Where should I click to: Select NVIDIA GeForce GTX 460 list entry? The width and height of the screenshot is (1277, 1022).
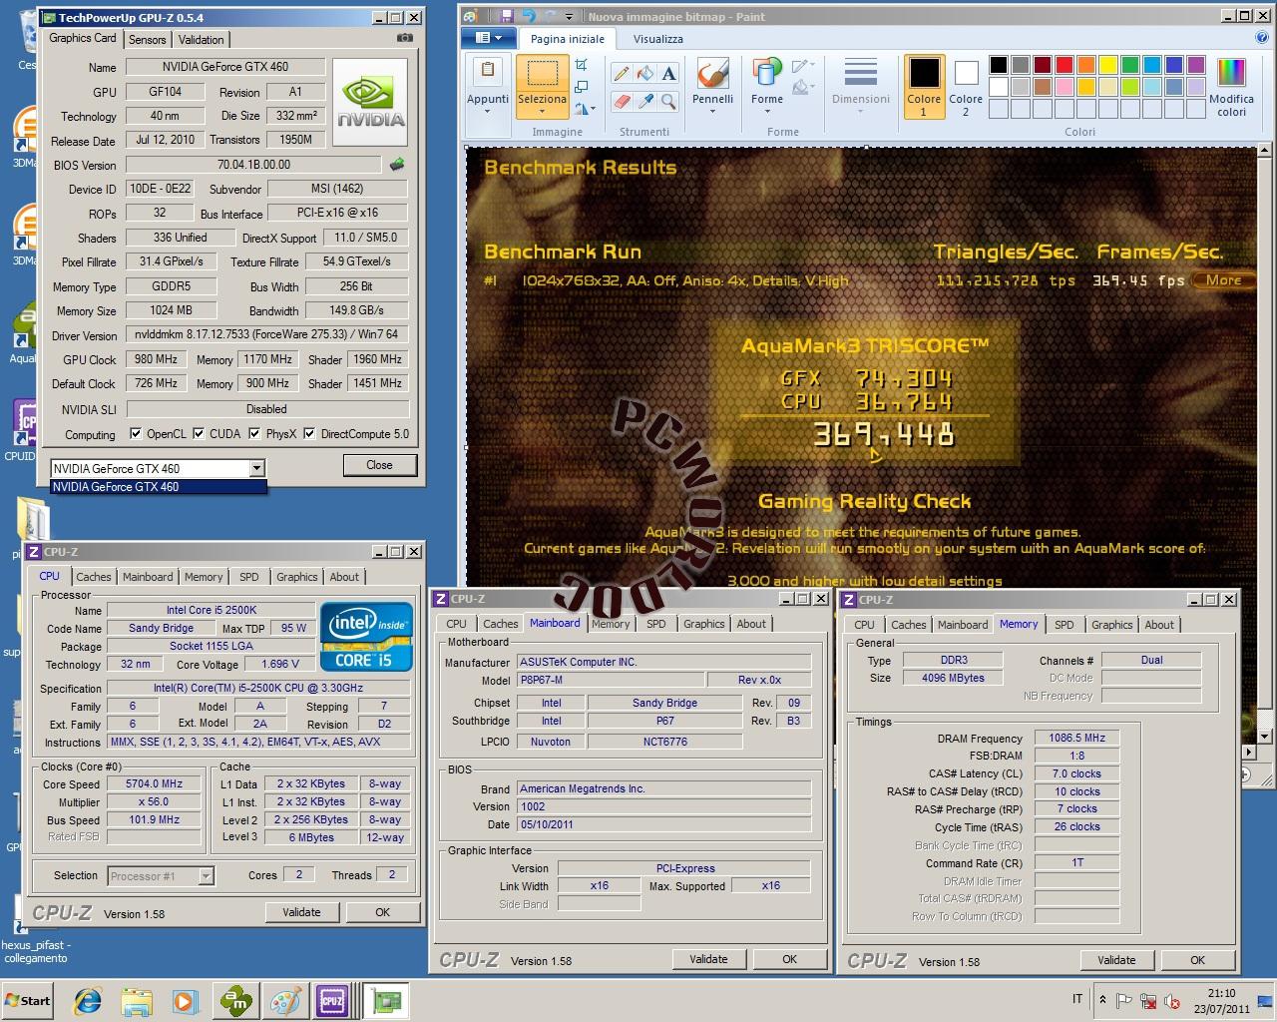159,487
